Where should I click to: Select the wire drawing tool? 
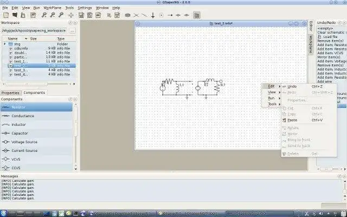(144, 15)
